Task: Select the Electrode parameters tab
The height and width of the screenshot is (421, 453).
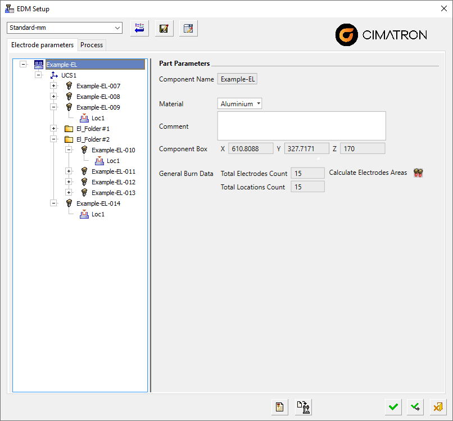Action: click(43, 45)
